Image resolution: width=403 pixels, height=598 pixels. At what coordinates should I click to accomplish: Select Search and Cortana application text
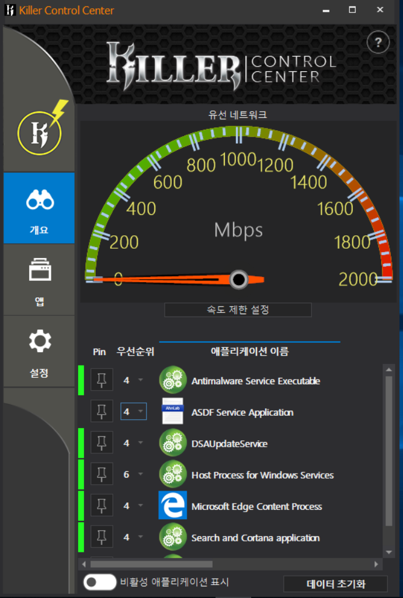tap(255, 538)
